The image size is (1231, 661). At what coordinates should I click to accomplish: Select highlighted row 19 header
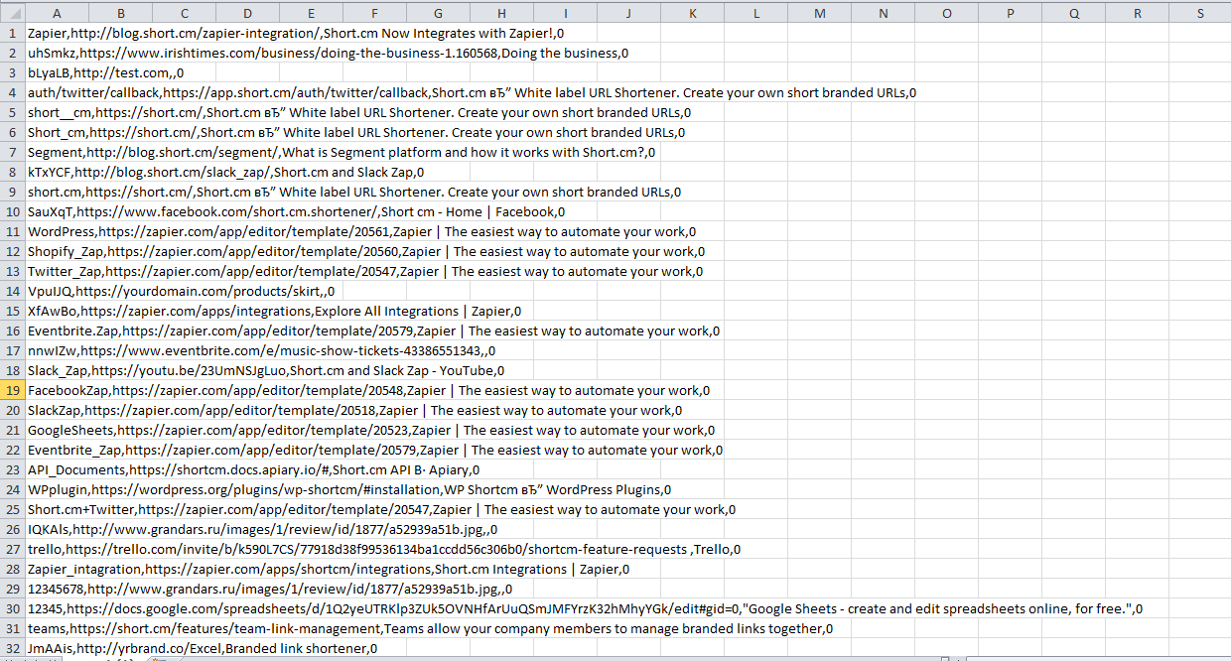click(12, 390)
